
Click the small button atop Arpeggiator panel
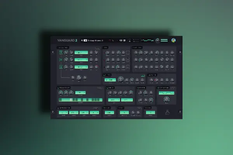tap(96, 108)
